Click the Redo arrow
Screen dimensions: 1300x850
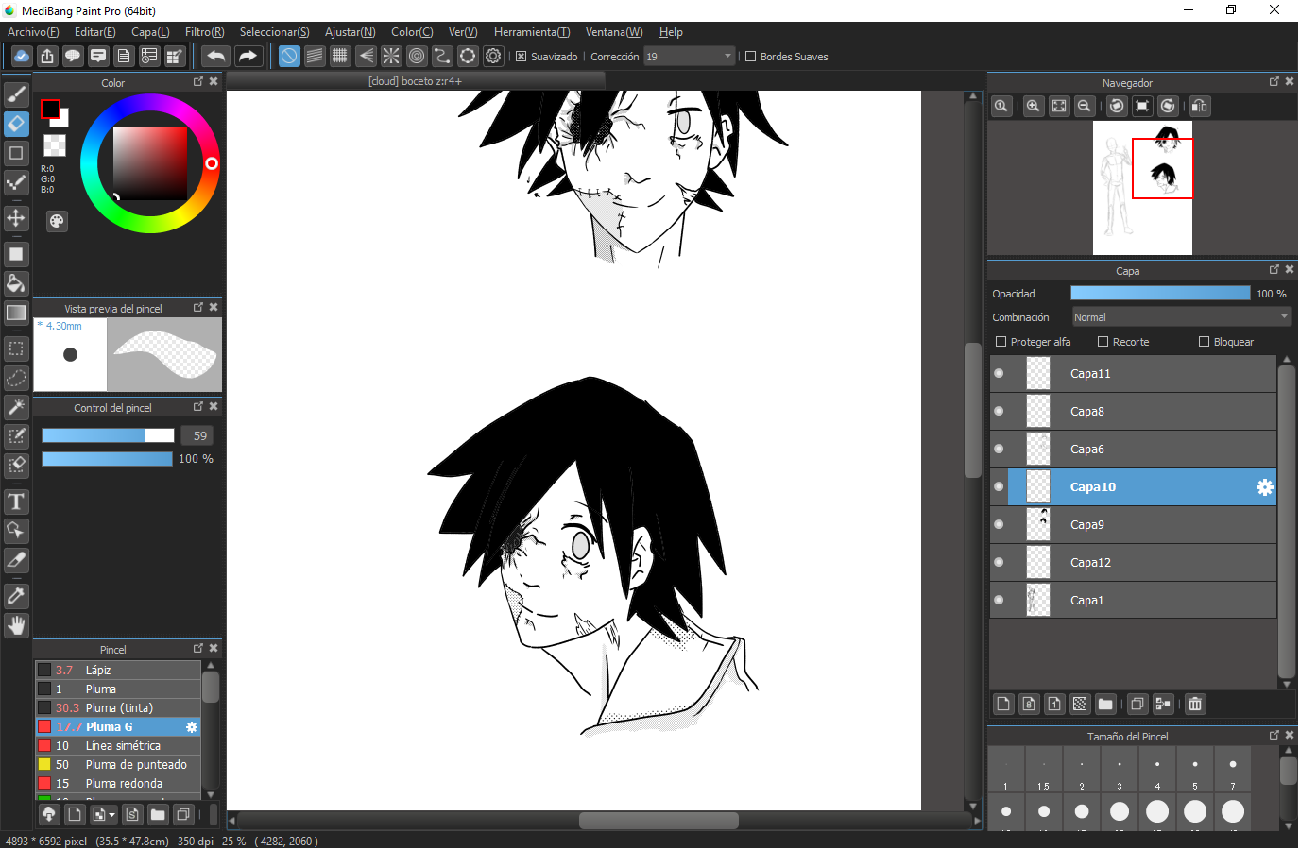coord(248,57)
